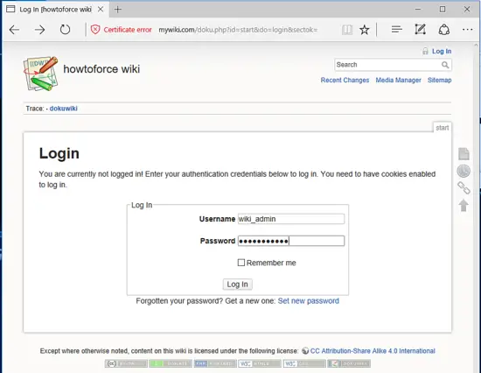The height and width of the screenshot is (373, 481).
Task: Open the Media Manager link
Action: click(x=398, y=81)
